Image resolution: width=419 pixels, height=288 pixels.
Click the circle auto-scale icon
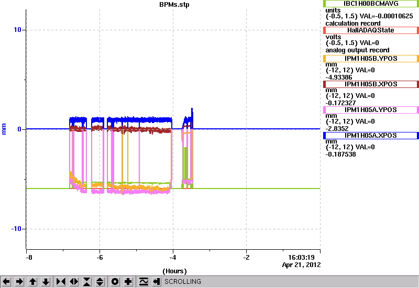[115, 282]
